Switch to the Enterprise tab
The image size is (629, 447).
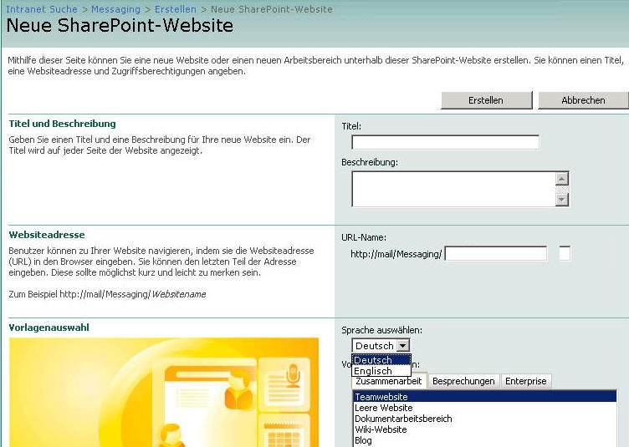click(526, 381)
